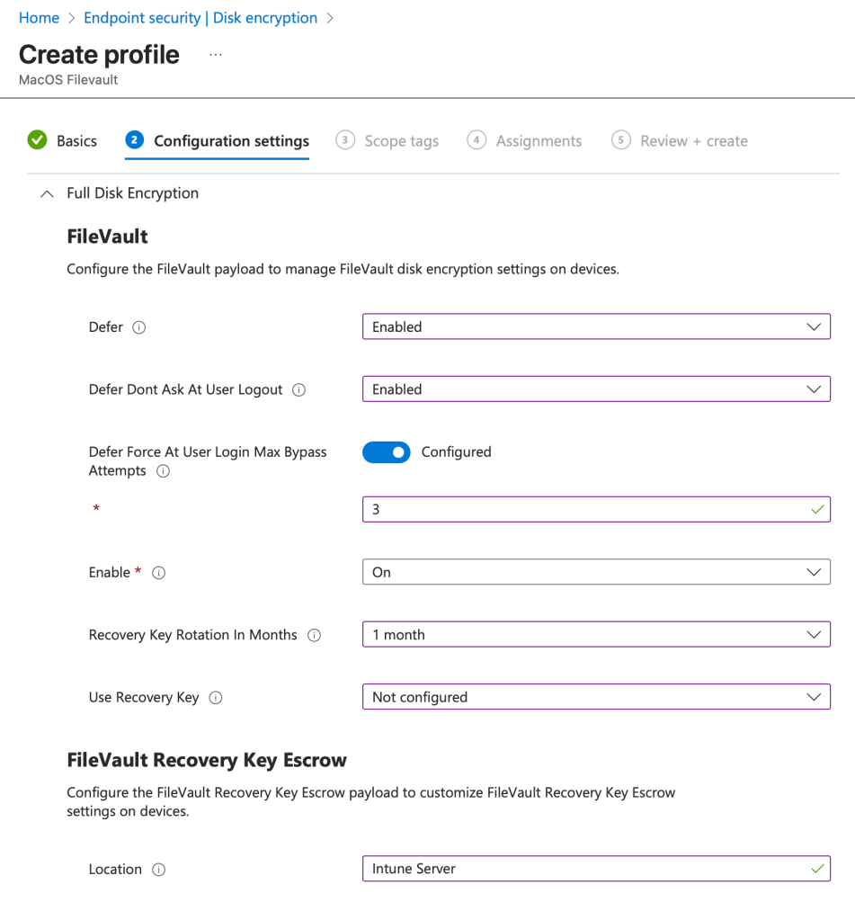Viewport: 855px width, 920px height.
Task: Click info icon beside Defer Dont Ask At User Logout
Action: pos(298,390)
